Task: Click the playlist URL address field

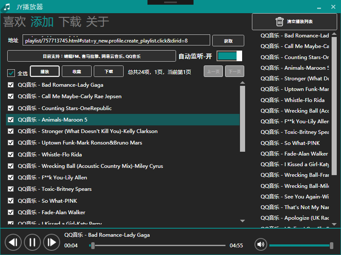Action: pyautogui.click(x=116, y=40)
